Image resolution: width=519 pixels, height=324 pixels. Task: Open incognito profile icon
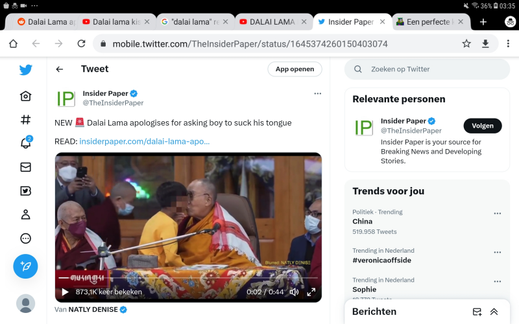pos(510,22)
